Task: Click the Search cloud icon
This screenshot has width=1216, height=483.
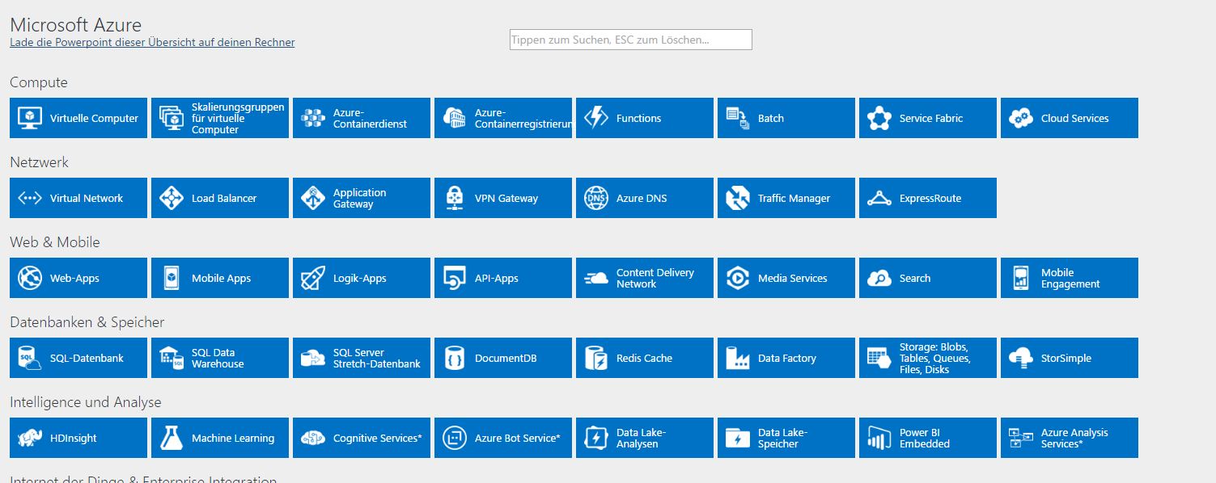Action: point(879,278)
